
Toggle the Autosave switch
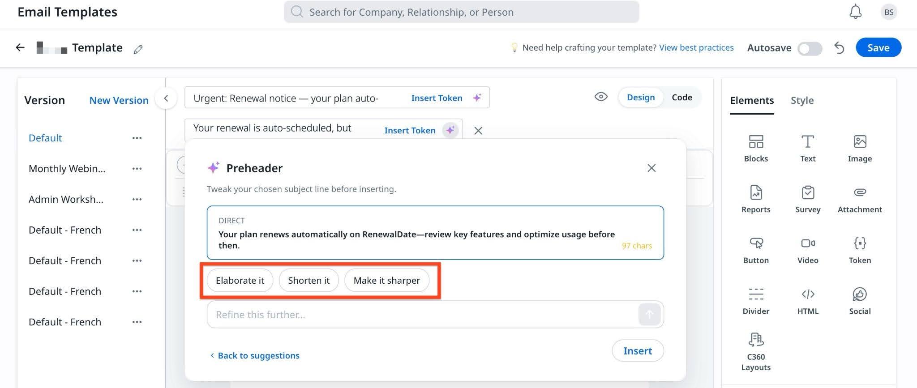810,48
